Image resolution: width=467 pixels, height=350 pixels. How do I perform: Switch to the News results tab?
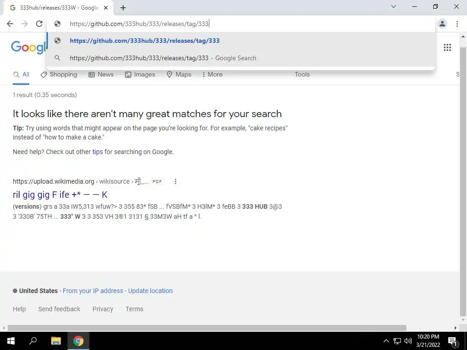point(101,74)
